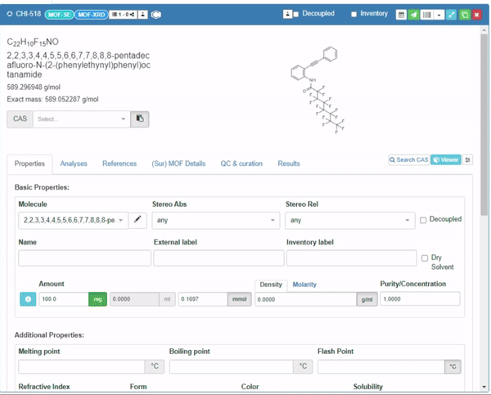Open the QC & curation tab
Screen dimensions: 491x395
(241, 164)
